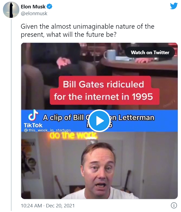Open Elon Musk's profile avatar
The width and height of the screenshot is (181, 212).
click(11, 10)
